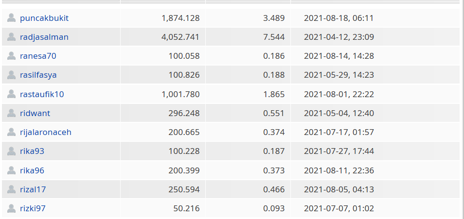Follow the rijalaronaceh username link
This screenshot has height=219, width=464.
(x=46, y=132)
